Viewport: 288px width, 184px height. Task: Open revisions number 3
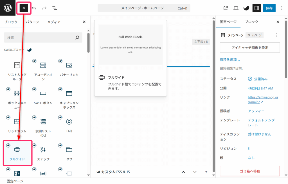(249, 148)
